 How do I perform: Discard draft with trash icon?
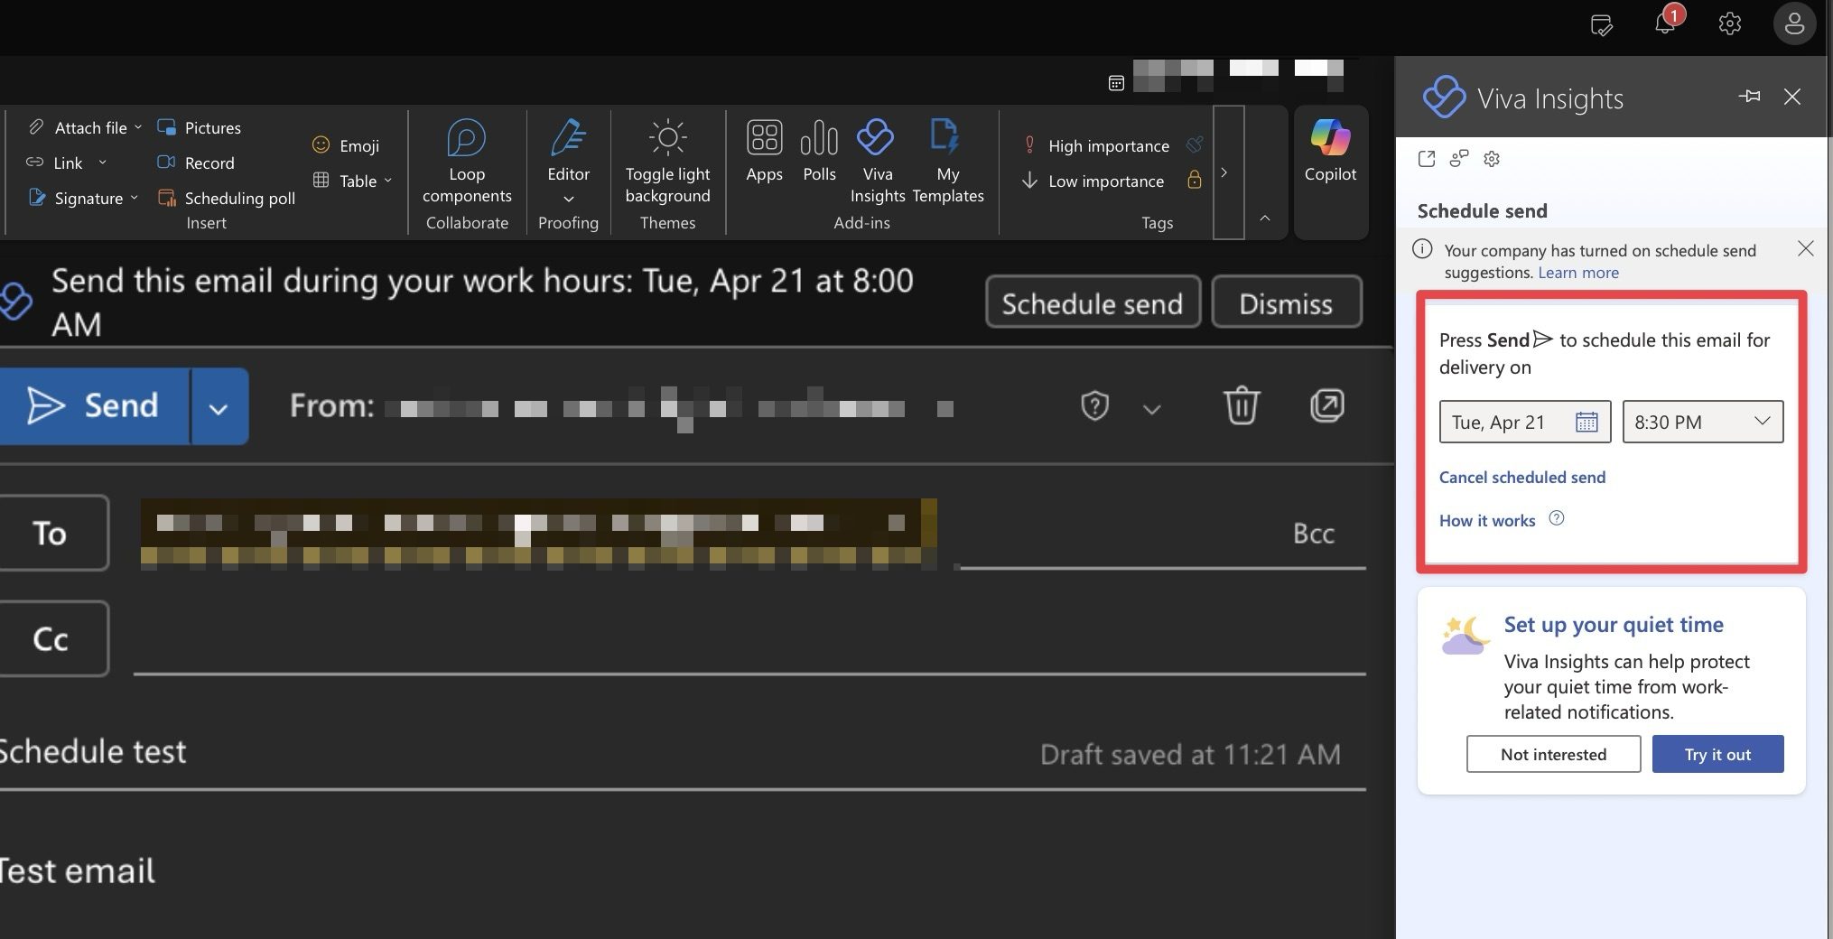[1241, 405]
